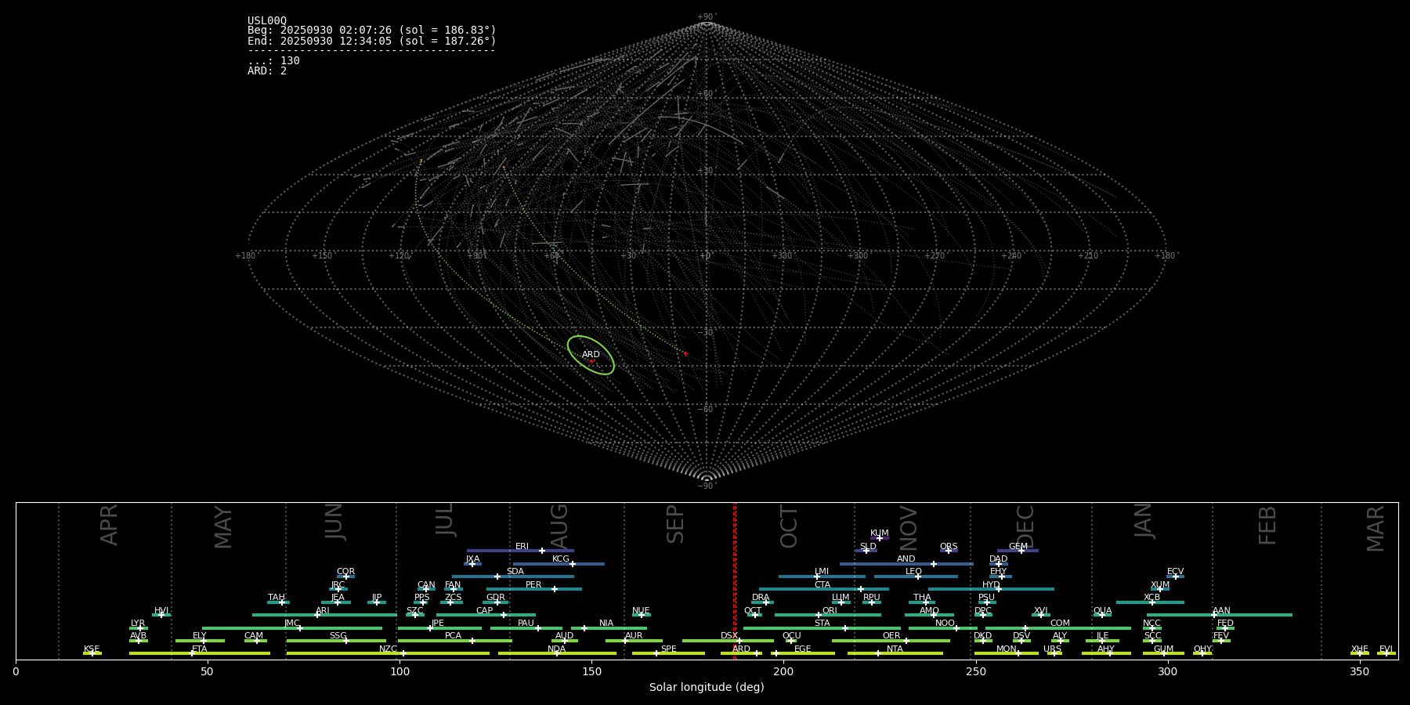Click the KCG shower label
Viewport: 1410px width, 705px height.
561,559
